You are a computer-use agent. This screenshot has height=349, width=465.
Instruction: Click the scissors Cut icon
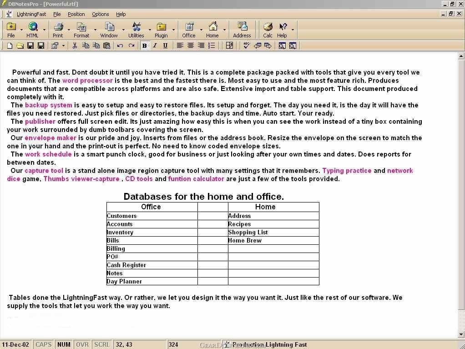(x=75, y=46)
